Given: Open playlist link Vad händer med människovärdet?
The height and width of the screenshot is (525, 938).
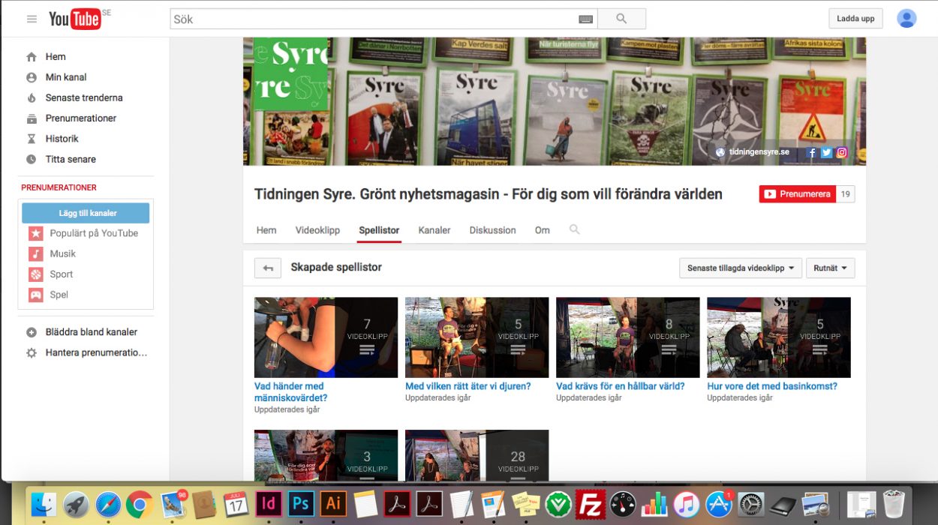Looking at the screenshot, I should point(290,392).
